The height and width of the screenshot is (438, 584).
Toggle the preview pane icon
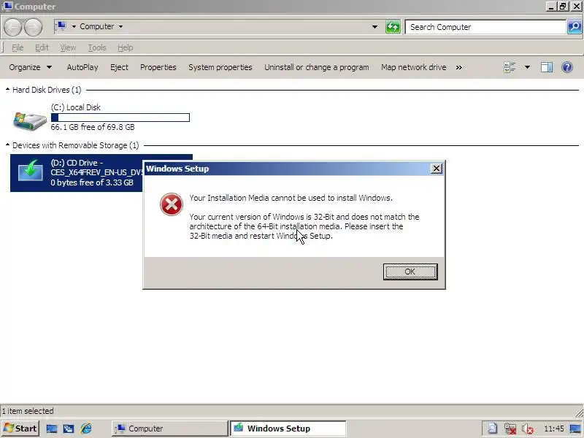pos(547,67)
